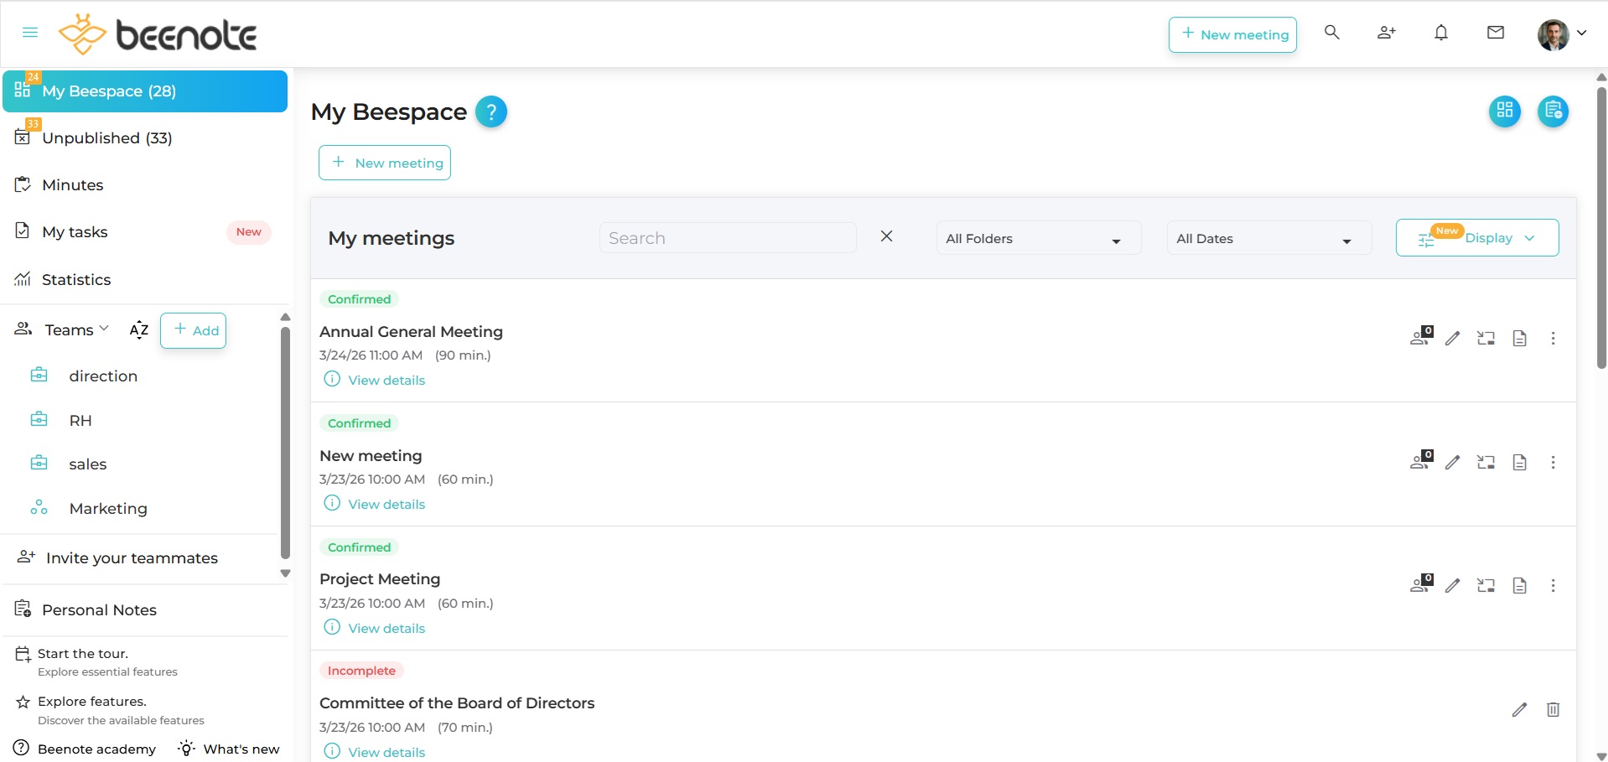This screenshot has width=1608, height=762.
Task: Click View details for Annual General Meeting
Action: click(x=386, y=380)
